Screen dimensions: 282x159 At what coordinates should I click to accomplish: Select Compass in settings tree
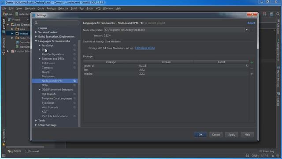pos(47,68)
